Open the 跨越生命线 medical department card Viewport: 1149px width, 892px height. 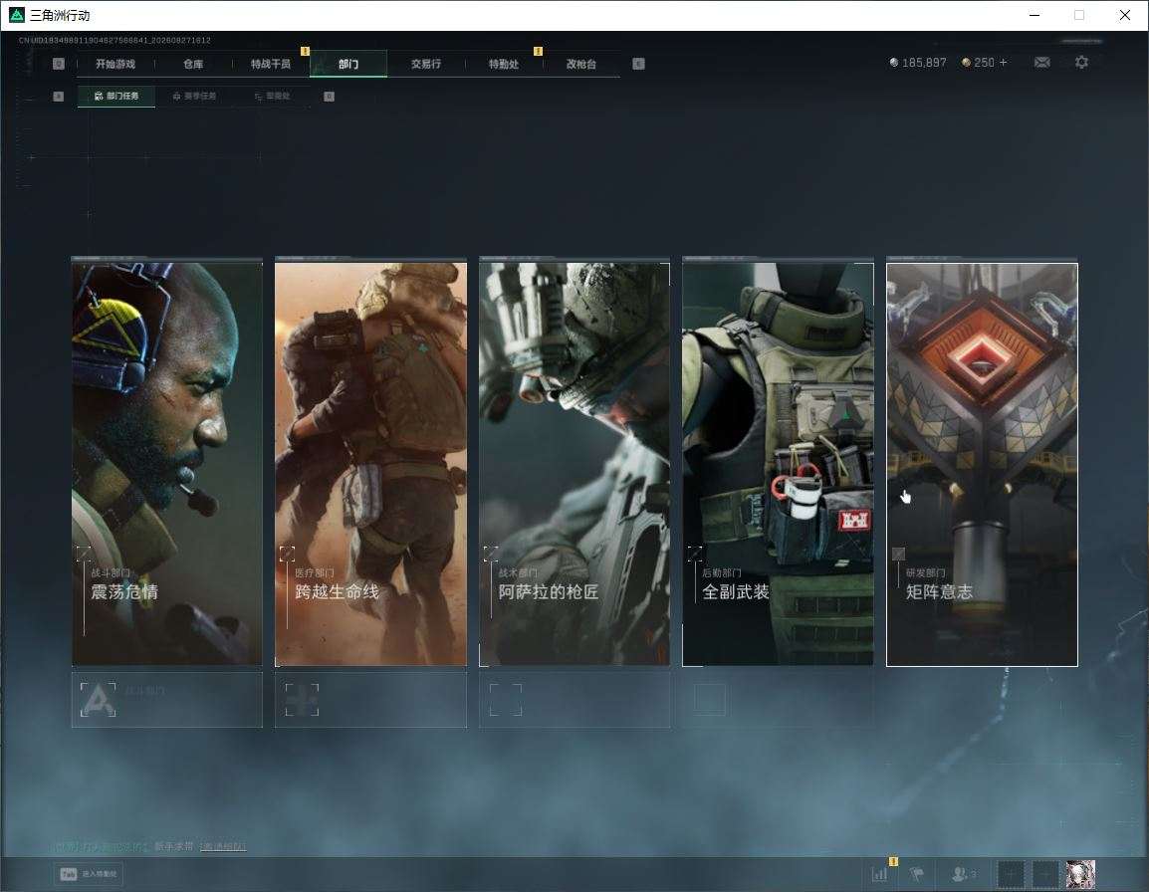click(x=370, y=463)
